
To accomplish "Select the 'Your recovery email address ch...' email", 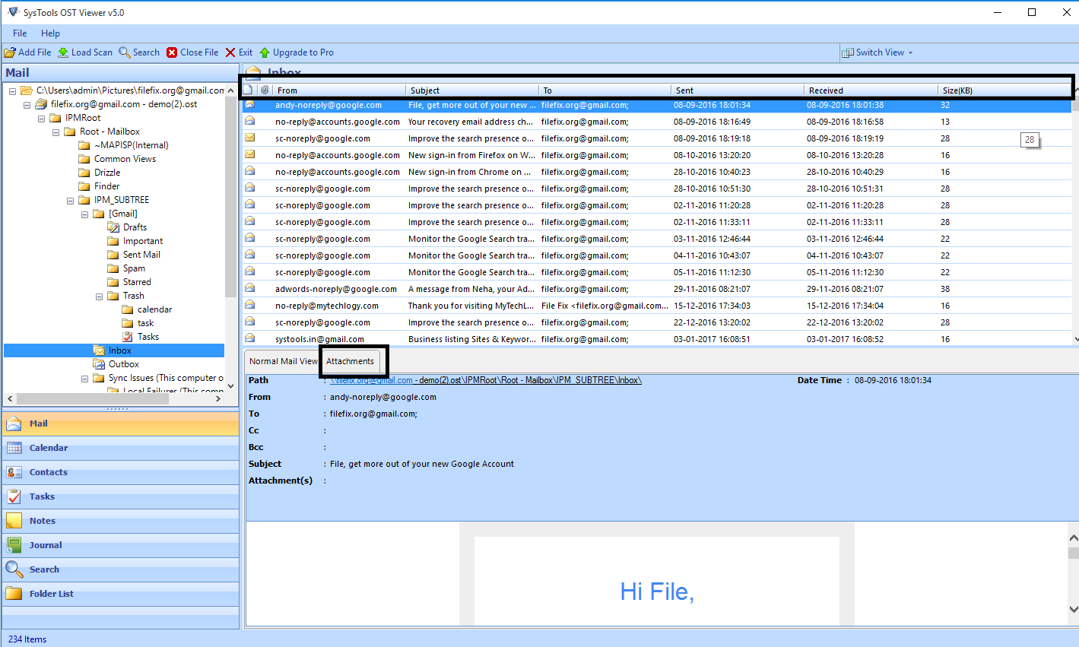I will click(657, 122).
